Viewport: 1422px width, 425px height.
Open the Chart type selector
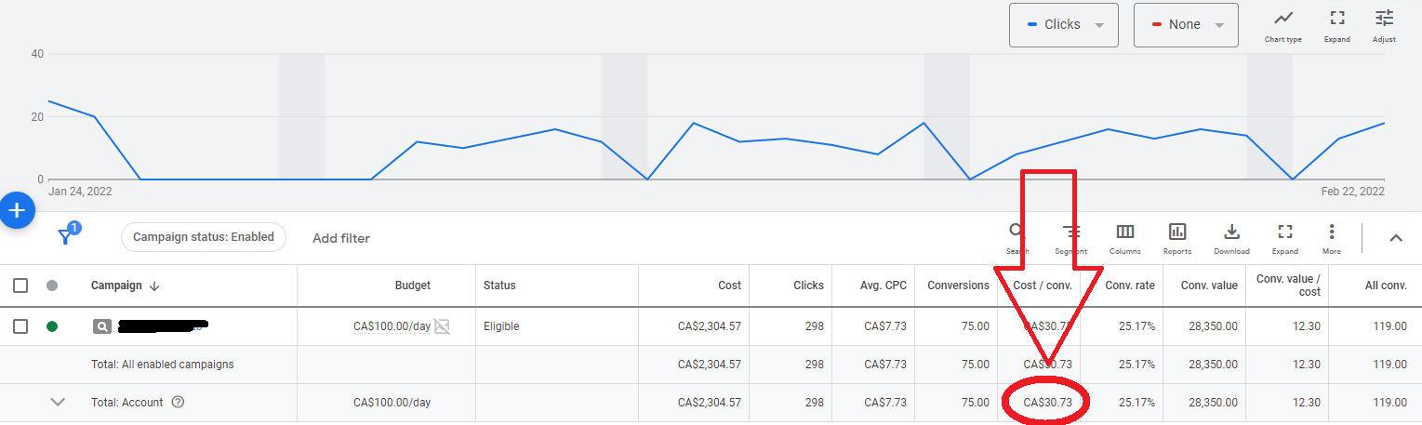(1282, 25)
